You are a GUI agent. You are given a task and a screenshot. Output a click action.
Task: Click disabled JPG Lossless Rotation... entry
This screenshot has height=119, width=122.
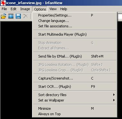pyautogui.click(x=75, y=65)
